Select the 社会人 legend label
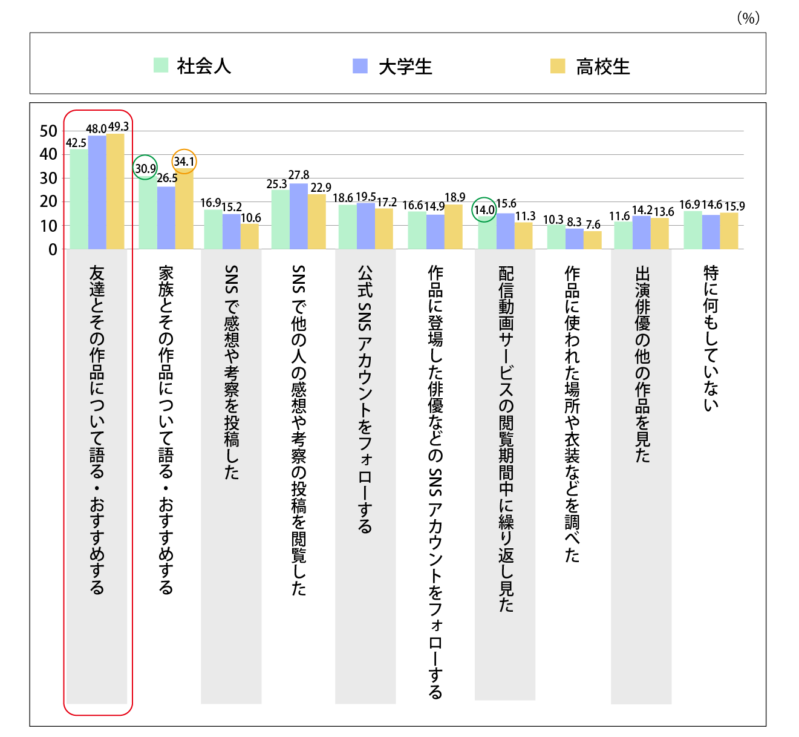The width and height of the screenshot is (799, 737). click(x=204, y=66)
